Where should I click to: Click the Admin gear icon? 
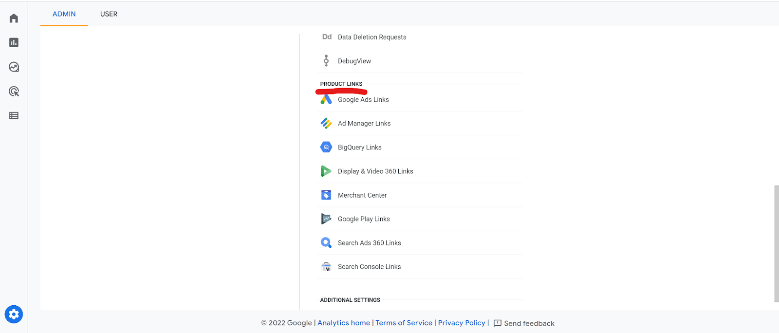[14, 314]
